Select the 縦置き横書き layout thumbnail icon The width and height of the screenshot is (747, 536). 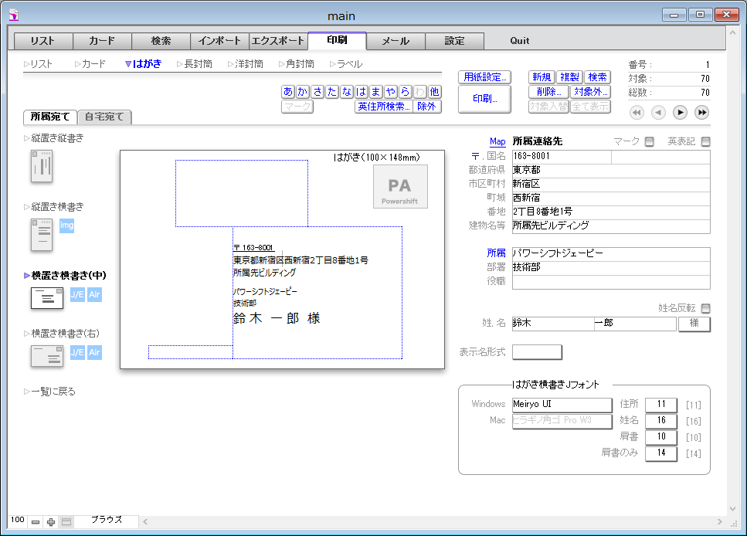[x=41, y=235]
